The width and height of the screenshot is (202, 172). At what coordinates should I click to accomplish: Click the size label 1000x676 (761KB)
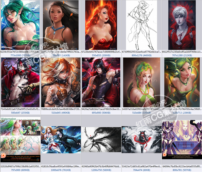click(61, 170)
